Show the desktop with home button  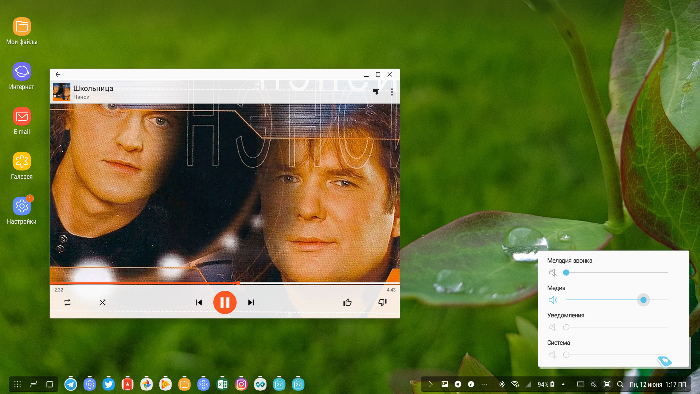point(50,384)
